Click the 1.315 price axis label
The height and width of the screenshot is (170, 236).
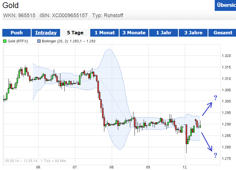pos(226,67)
